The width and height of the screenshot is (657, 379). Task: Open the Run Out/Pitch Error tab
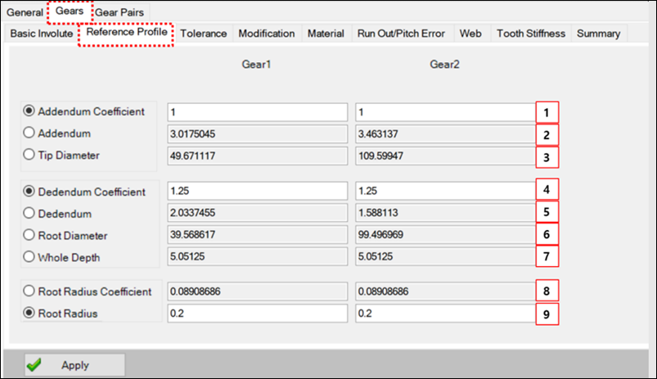401,34
